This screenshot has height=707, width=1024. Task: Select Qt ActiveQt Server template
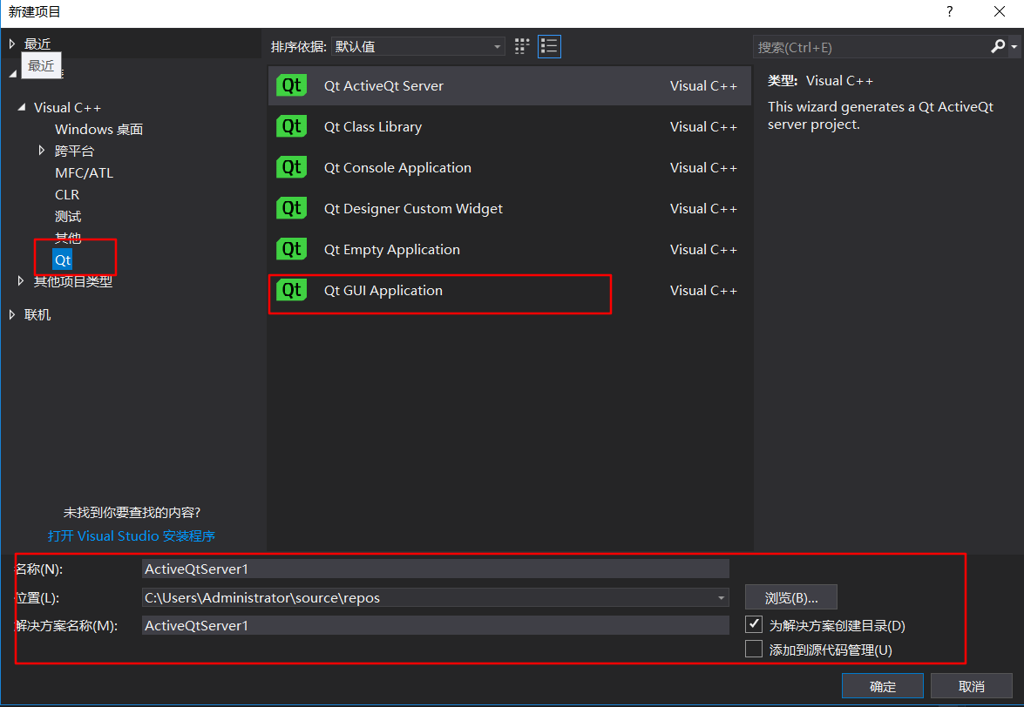pyautogui.click(x=510, y=85)
